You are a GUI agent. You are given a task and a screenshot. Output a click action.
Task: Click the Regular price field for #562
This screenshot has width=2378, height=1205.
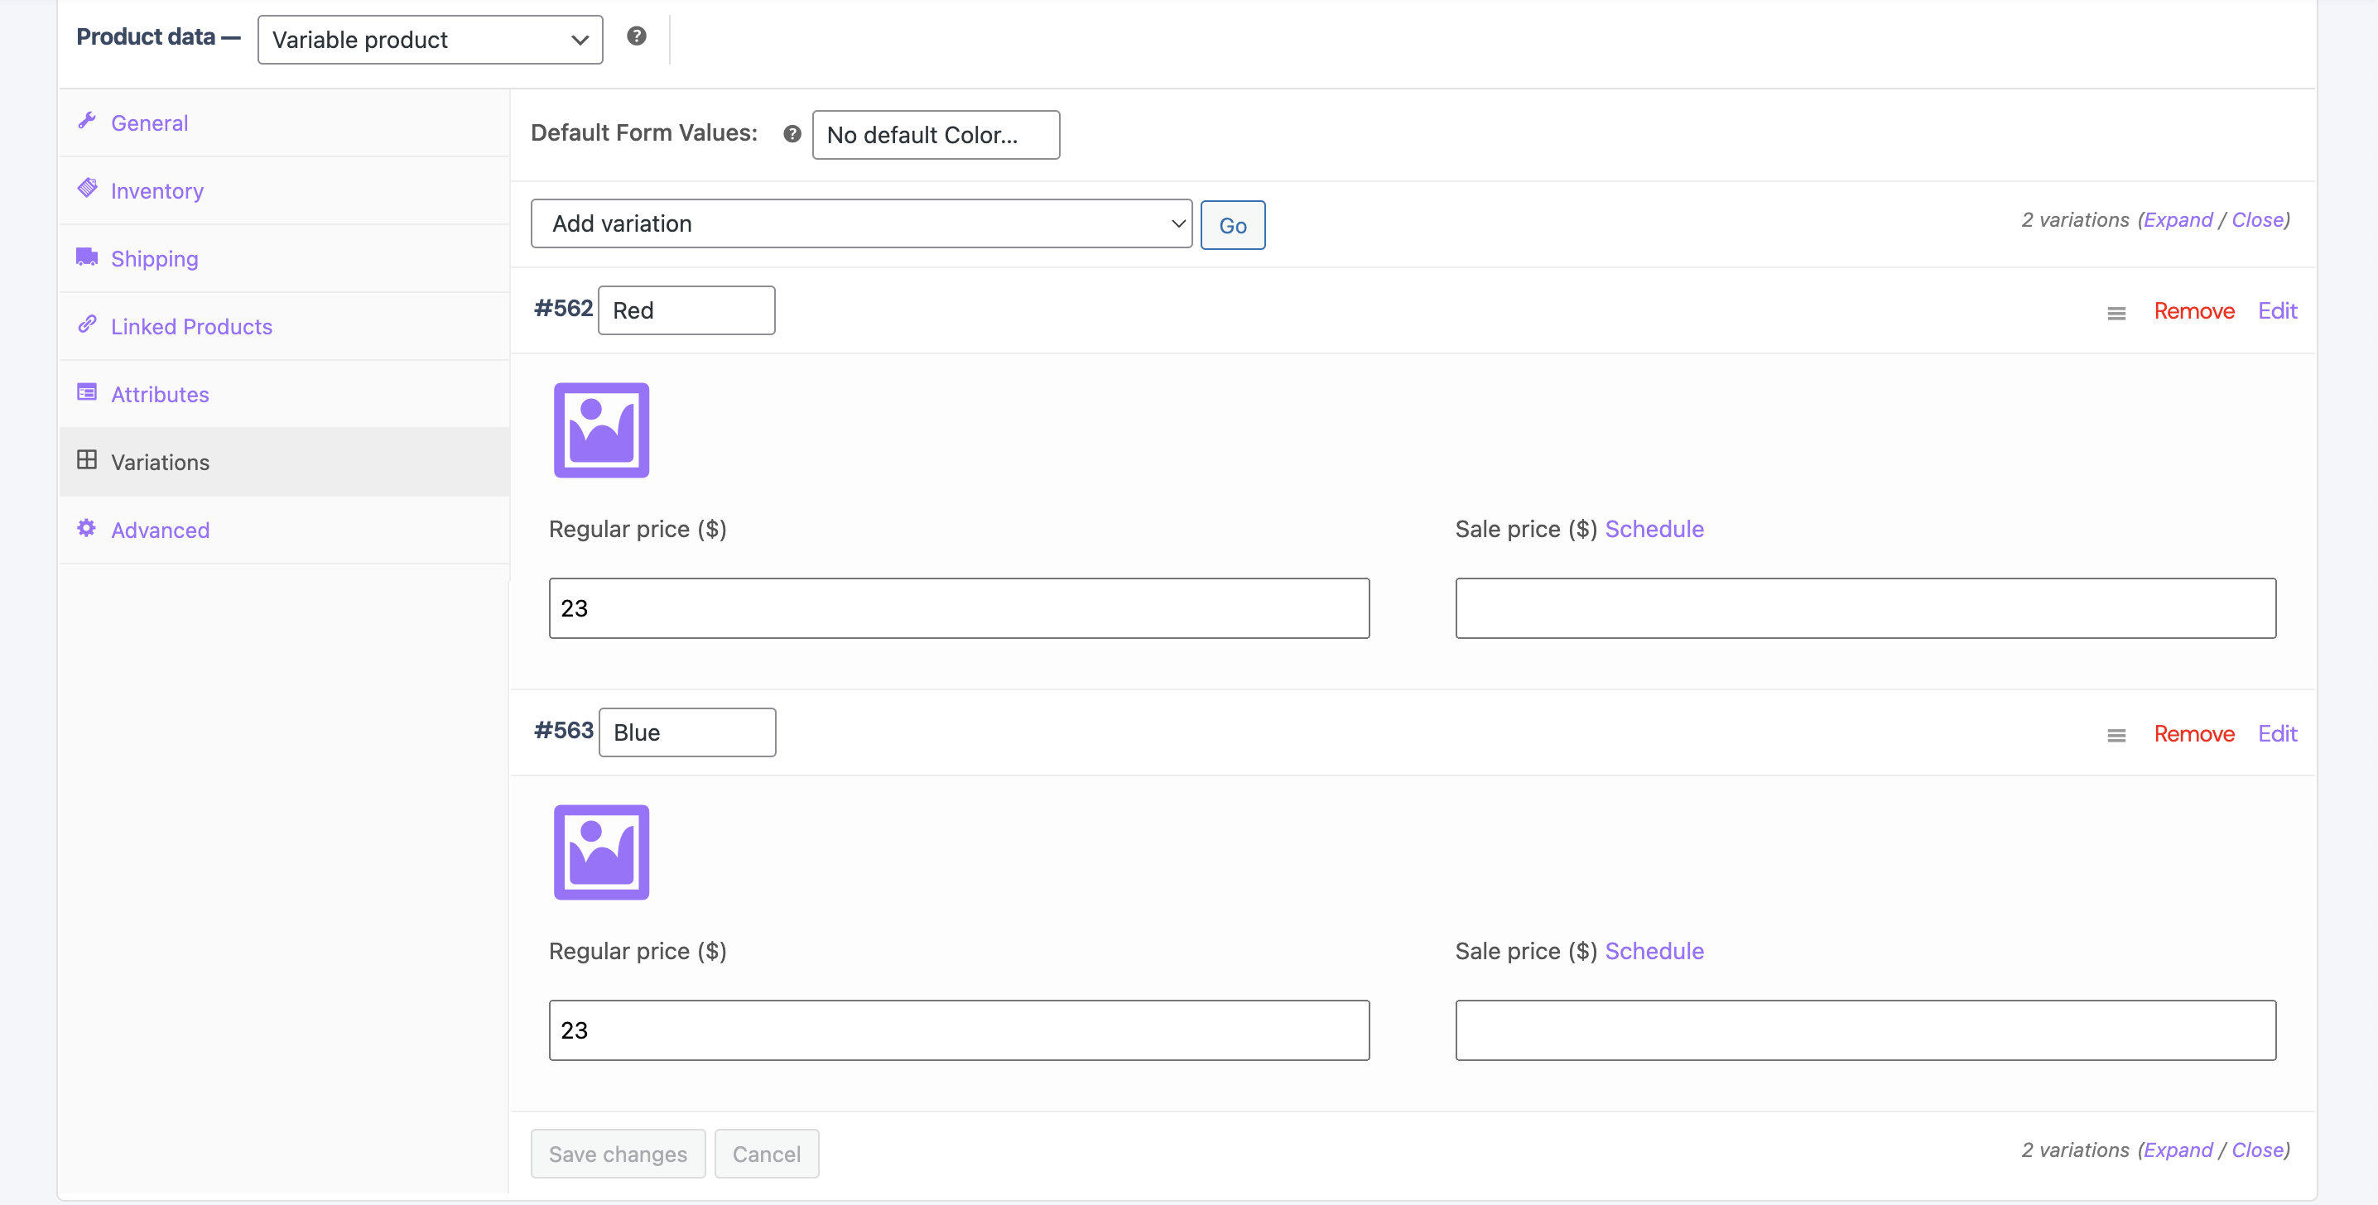coord(959,608)
